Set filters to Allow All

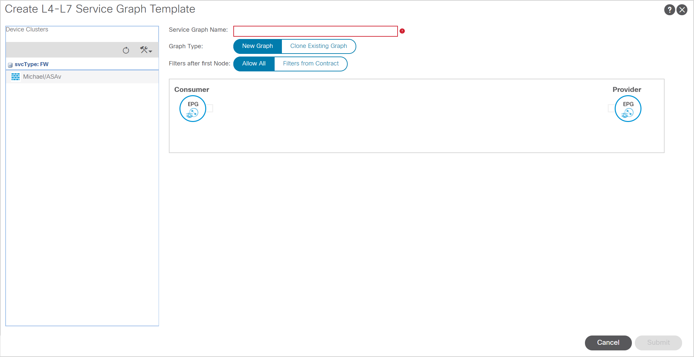point(254,64)
